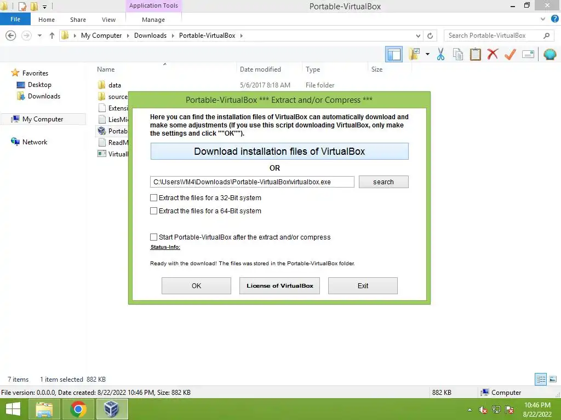This screenshot has width=561, height=420.
Task: Expand the ribbon chevron
Action: (x=543, y=19)
